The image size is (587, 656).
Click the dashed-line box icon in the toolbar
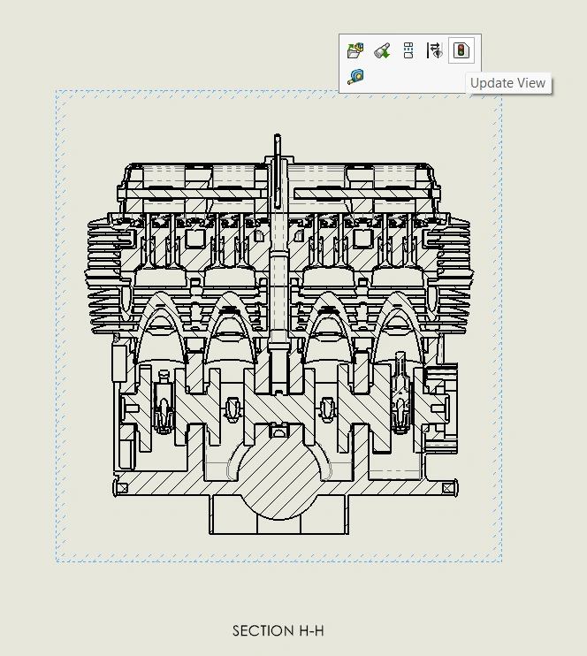pos(408,50)
